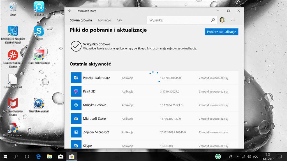
Task: Click the Microsoft Store app icon in list
Action: click(76, 119)
